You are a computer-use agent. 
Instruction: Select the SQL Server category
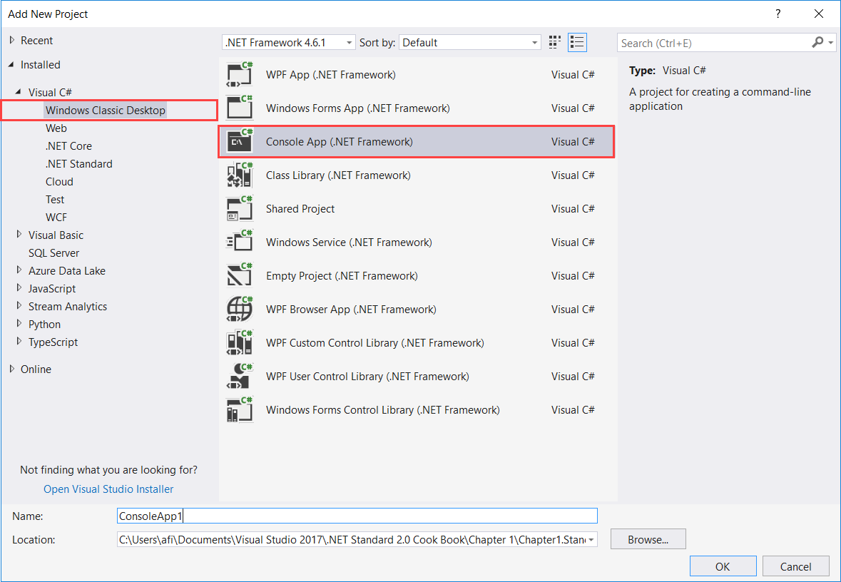tap(53, 252)
